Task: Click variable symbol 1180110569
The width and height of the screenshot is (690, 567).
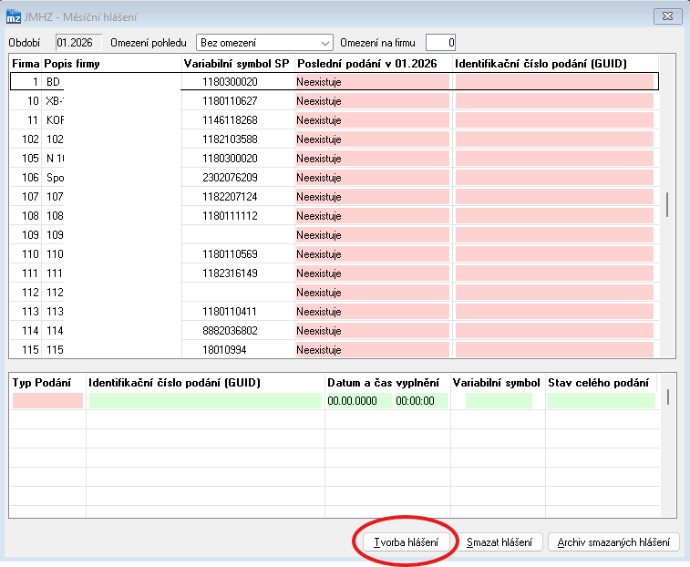Action: pyautogui.click(x=230, y=254)
